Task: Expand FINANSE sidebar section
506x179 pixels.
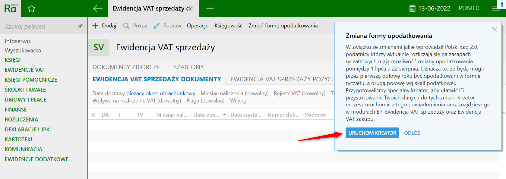Action: [x=16, y=110]
